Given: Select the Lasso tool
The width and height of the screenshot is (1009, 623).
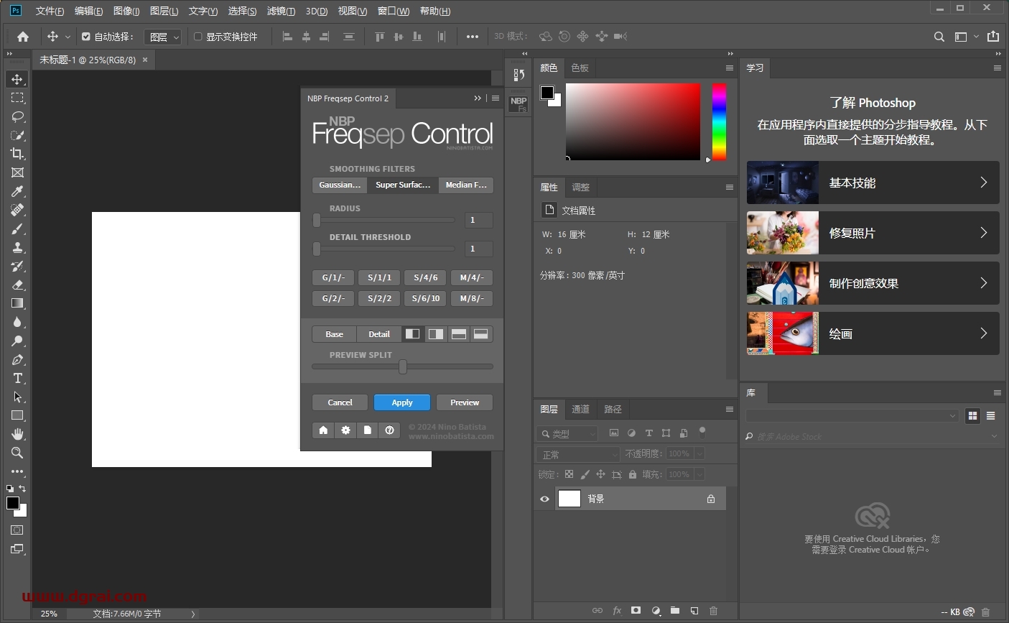Looking at the screenshot, I should pyautogui.click(x=17, y=116).
